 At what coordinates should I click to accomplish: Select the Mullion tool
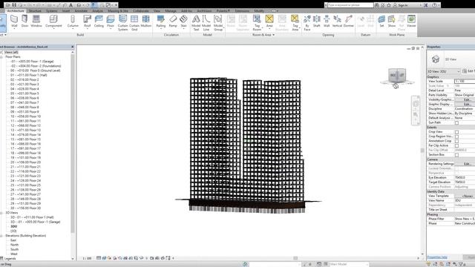click(x=145, y=22)
